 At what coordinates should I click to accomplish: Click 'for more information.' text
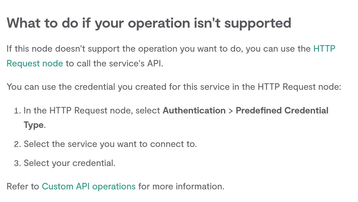pyautogui.click(x=181, y=187)
